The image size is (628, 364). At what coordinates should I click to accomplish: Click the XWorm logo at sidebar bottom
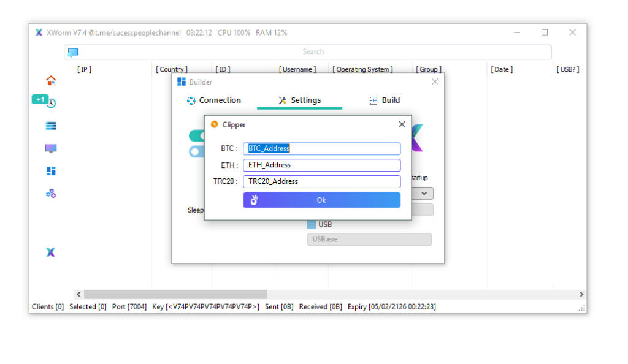tap(50, 252)
